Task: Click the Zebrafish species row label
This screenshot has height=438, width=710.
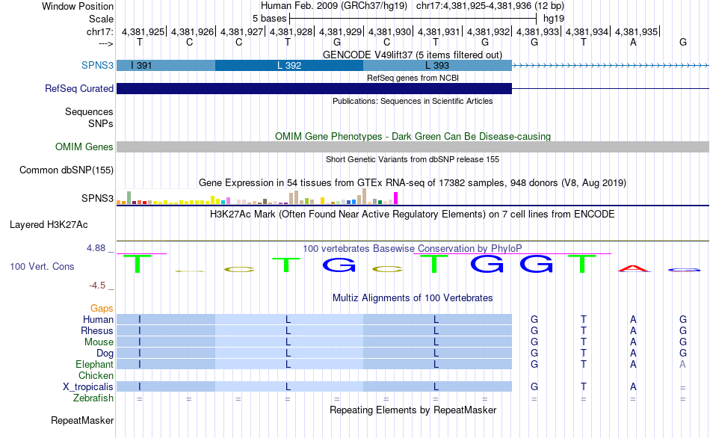Action: 93,398
